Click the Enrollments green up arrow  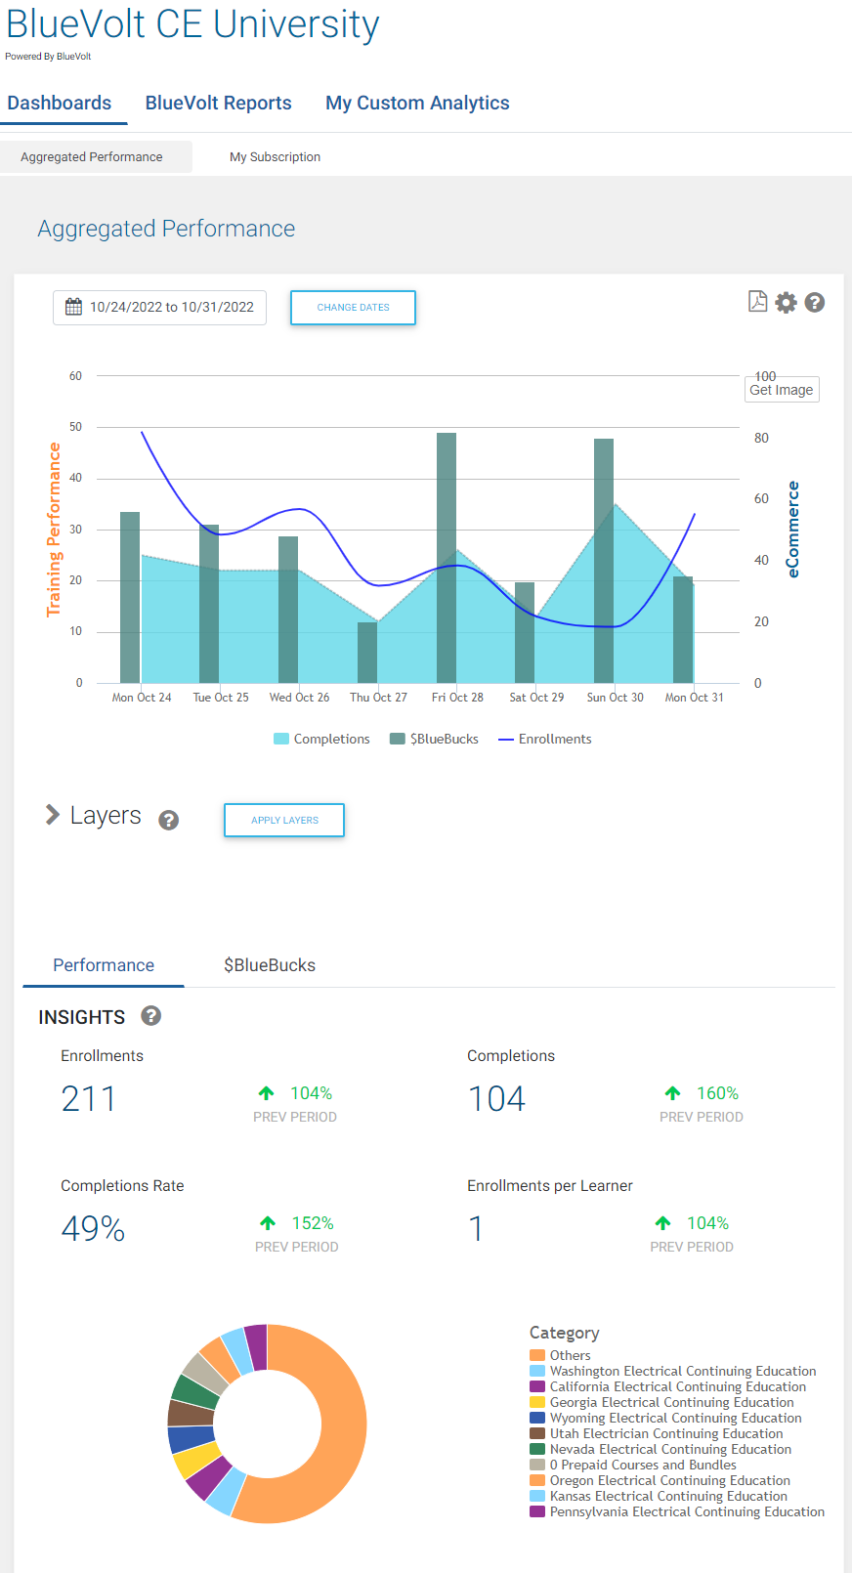[266, 1093]
